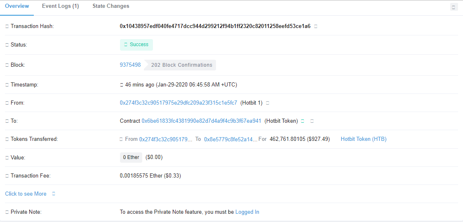Open the Hotbit Token (HTB) link

pyautogui.click(x=364, y=139)
